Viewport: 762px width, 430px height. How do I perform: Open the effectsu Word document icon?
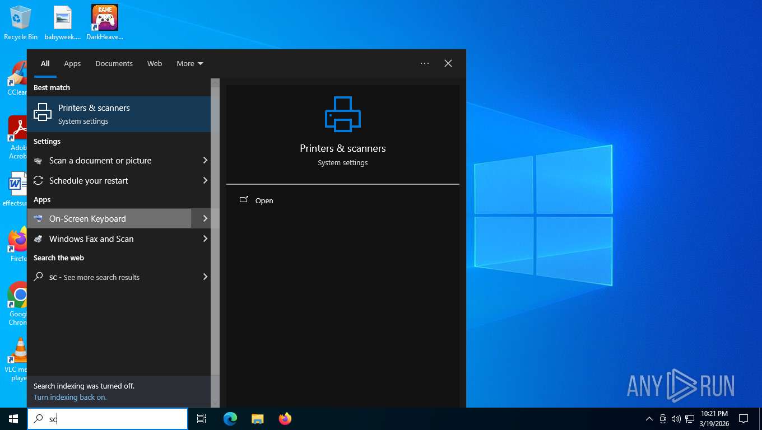point(15,189)
